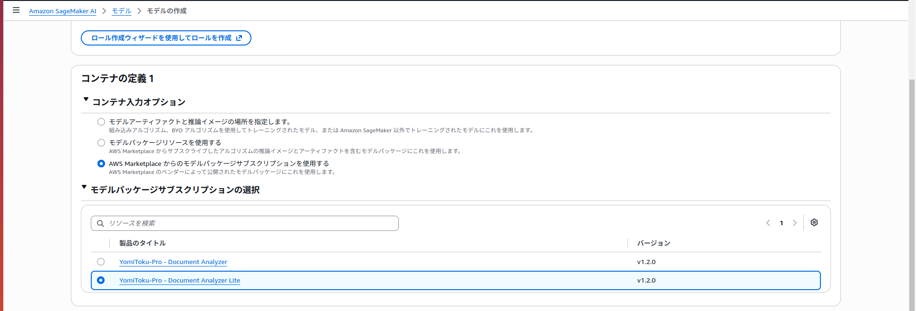Screen dimensions: 916x311
Task: Open Amazon SageMaker AI breadcrumb link
Action: tap(63, 11)
